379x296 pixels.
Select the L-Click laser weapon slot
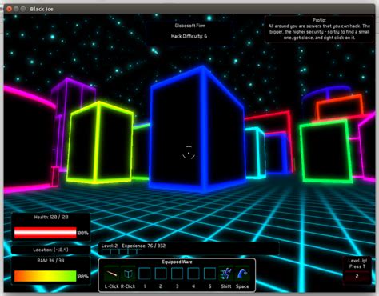point(111,274)
